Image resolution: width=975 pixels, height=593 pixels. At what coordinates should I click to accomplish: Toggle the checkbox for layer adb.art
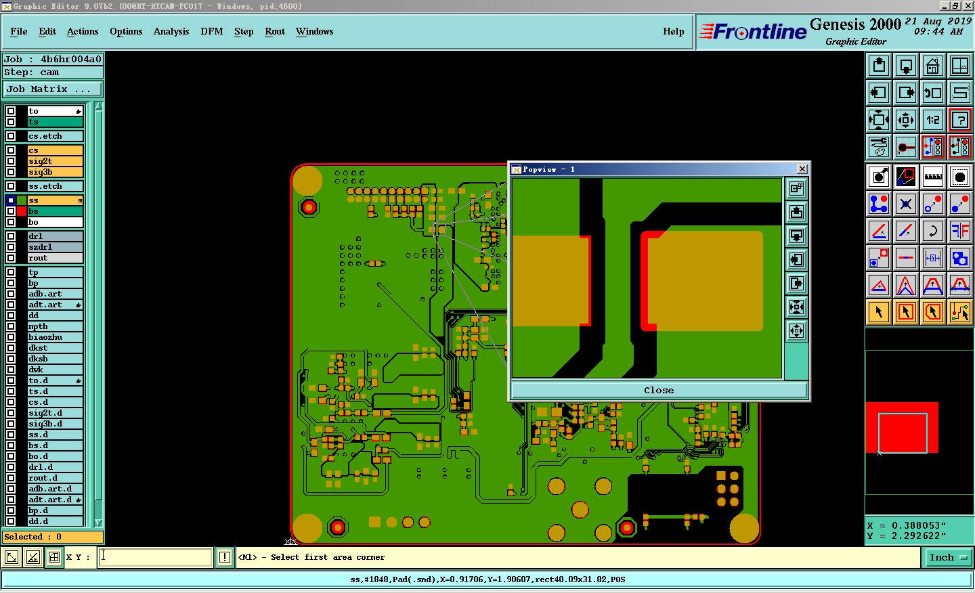tap(11, 294)
